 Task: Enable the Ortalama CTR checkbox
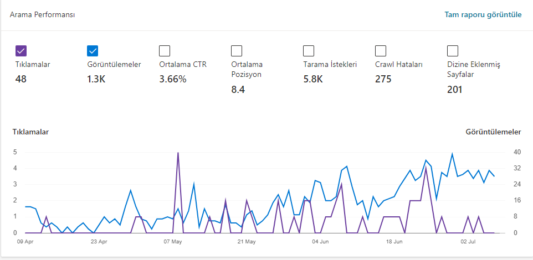[x=165, y=51]
